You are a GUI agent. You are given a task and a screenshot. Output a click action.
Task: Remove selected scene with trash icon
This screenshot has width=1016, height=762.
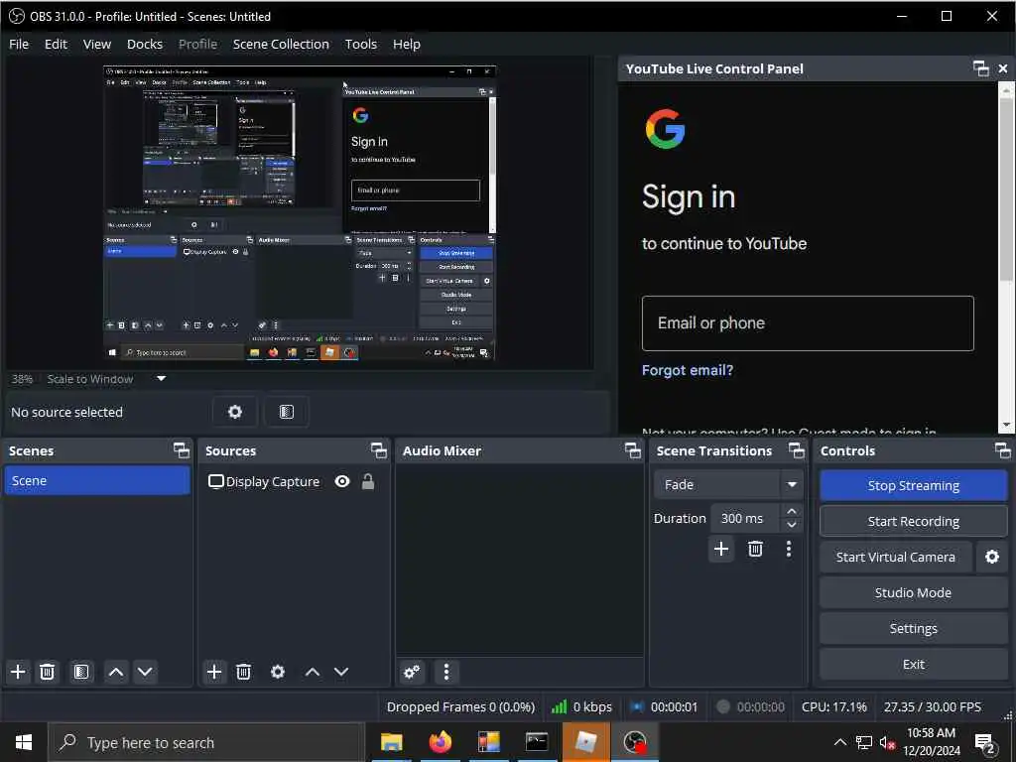(x=47, y=672)
